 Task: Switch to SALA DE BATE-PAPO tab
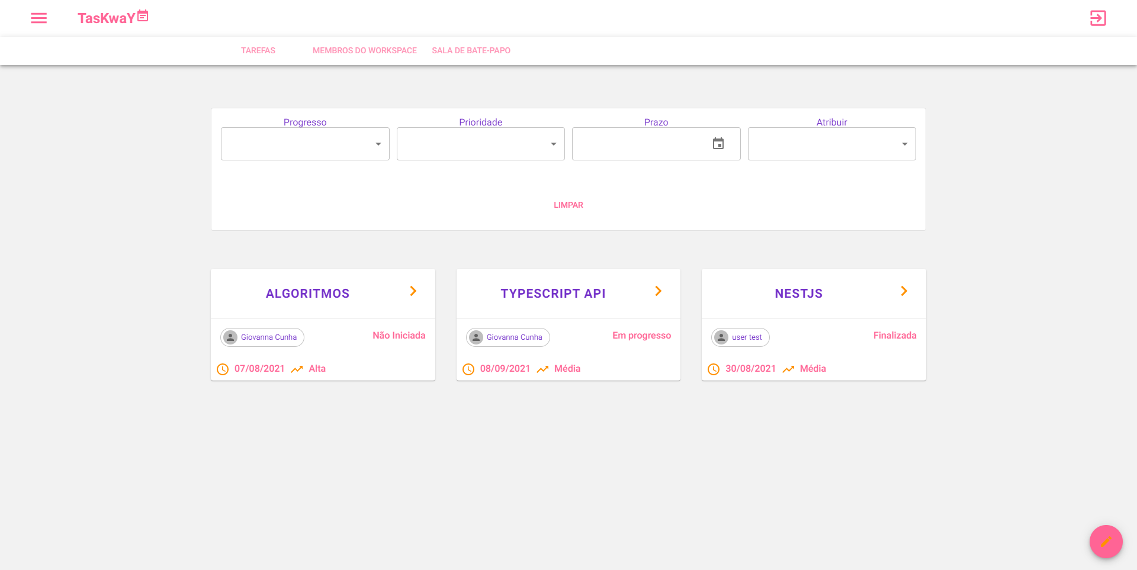click(471, 51)
